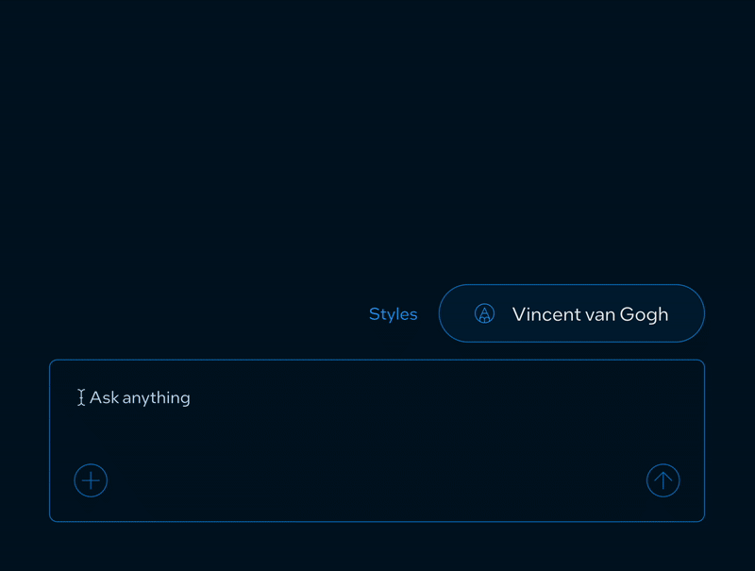
Task: Send the message with the arrow button
Action: tap(663, 480)
